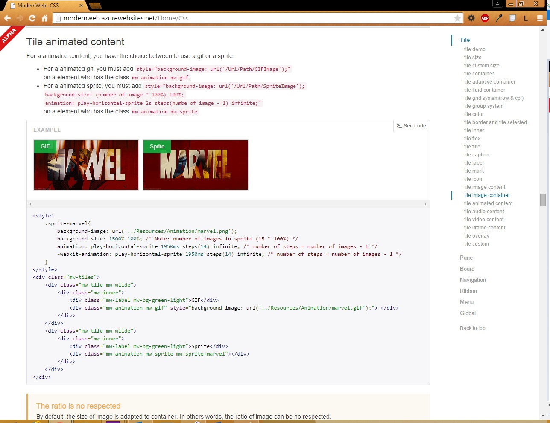Open the Navigation sidebar section
550x423 pixels.
[473, 280]
